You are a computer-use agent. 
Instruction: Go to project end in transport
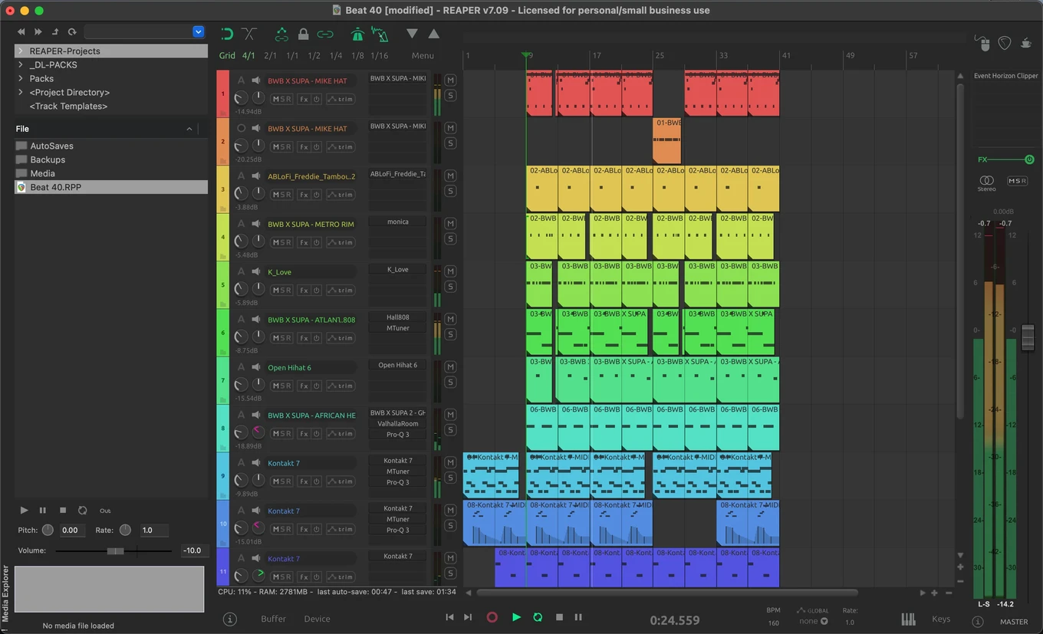[x=468, y=617]
